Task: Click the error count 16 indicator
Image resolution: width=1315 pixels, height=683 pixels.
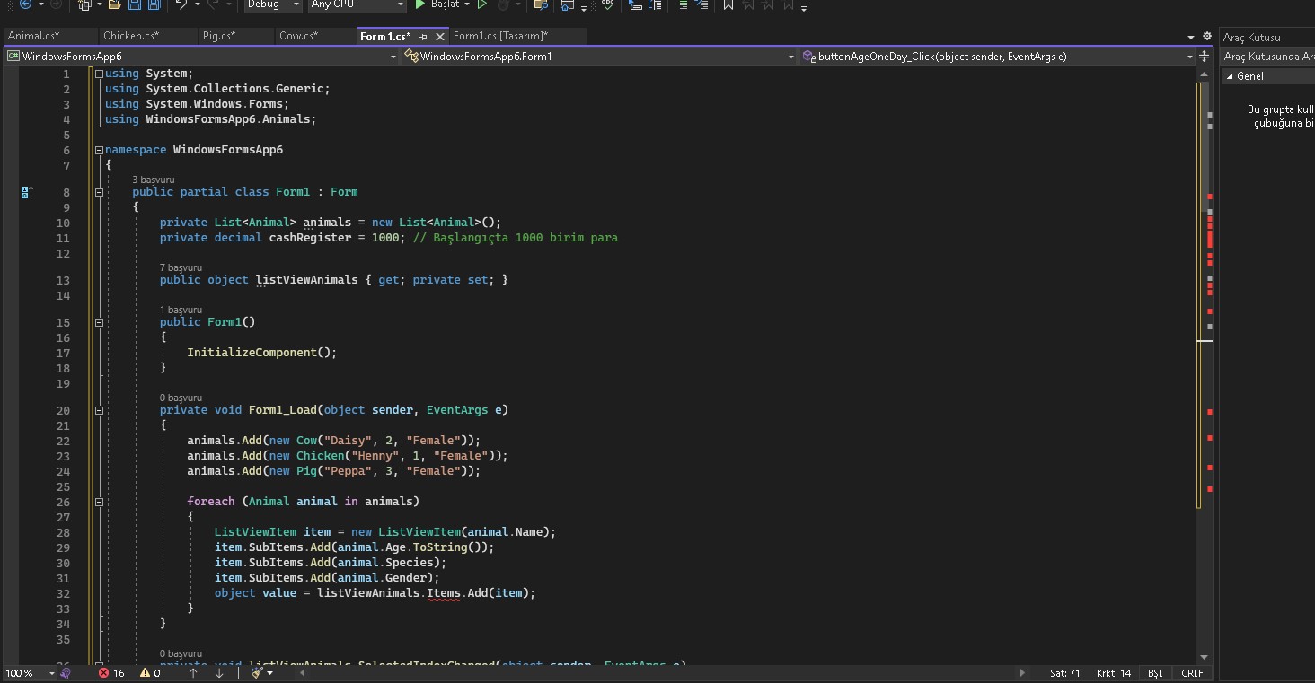Action: click(112, 672)
